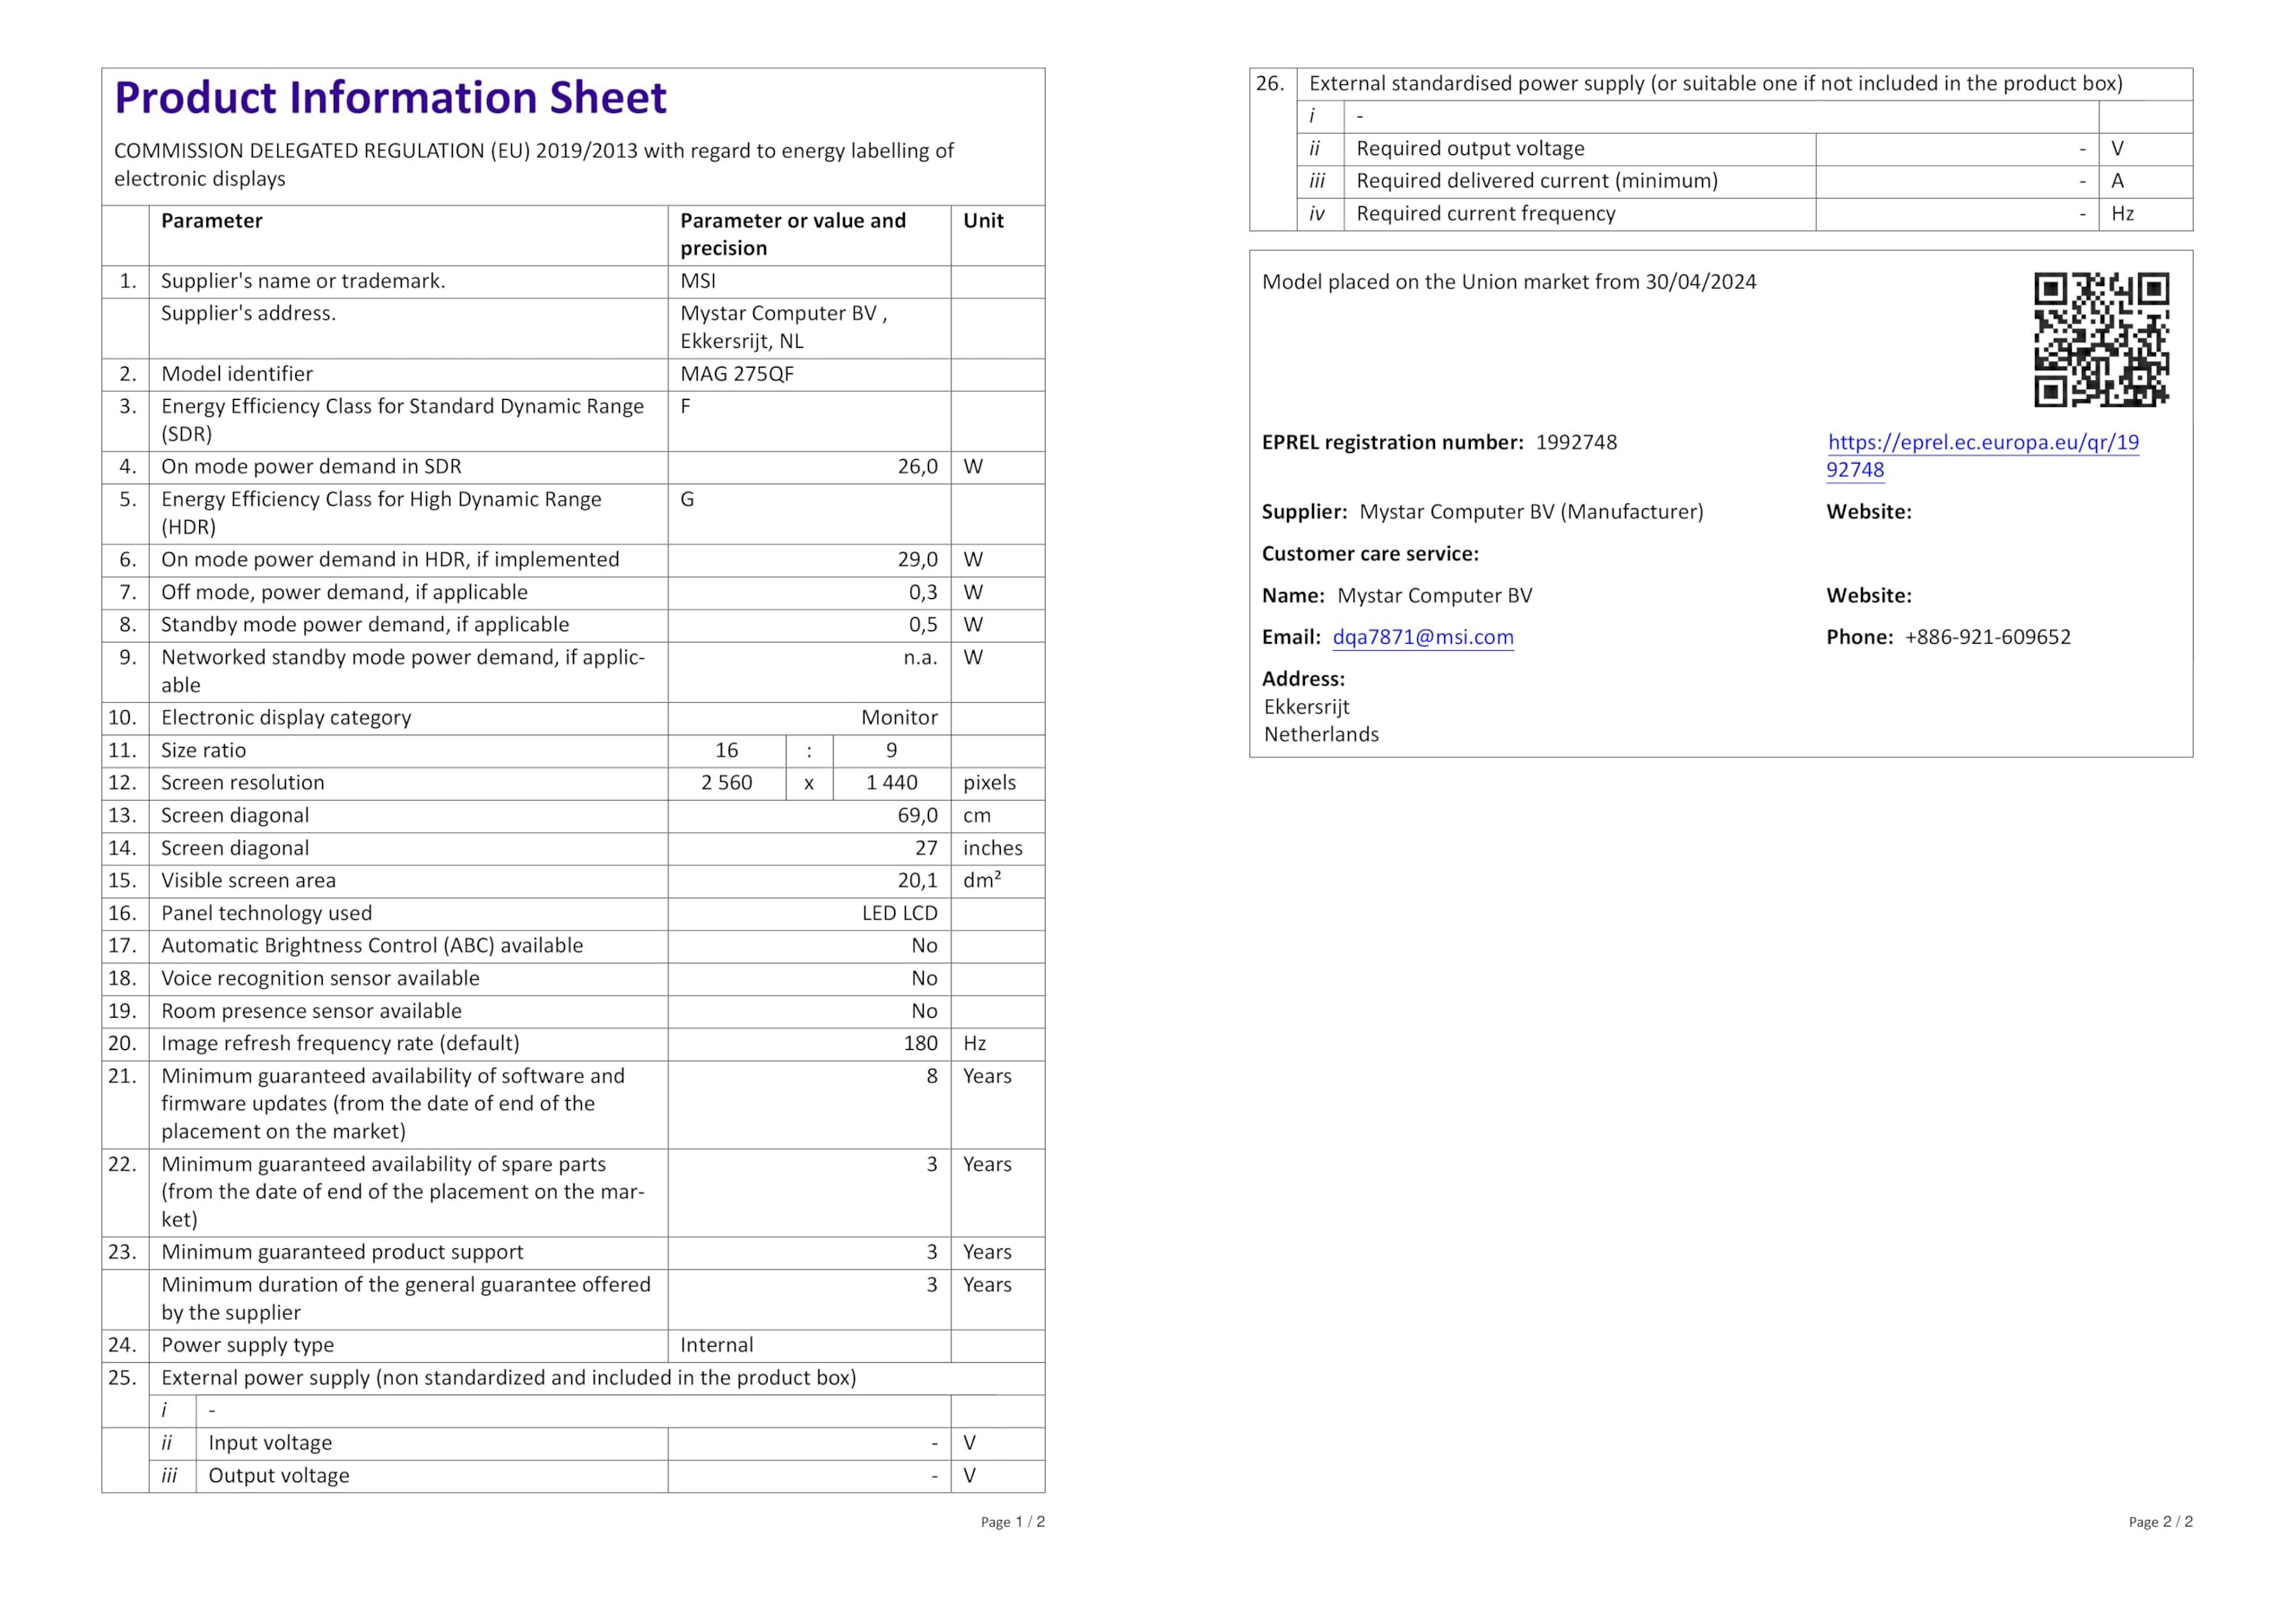The width and height of the screenshot is (2296, 1623).
Task: Click the HDR energy class G value
Action: 687,500
